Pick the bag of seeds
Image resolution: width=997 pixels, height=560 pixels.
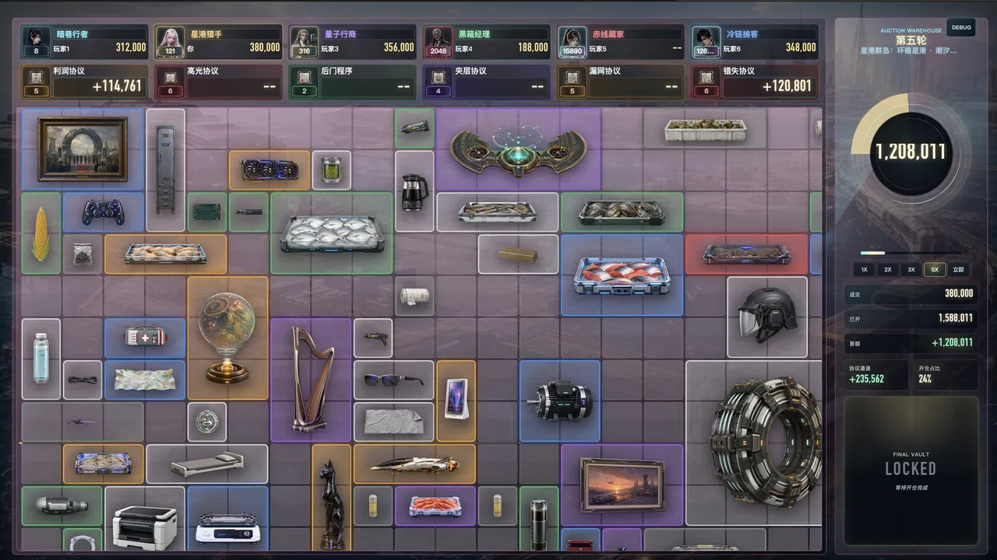coord(83,254)
